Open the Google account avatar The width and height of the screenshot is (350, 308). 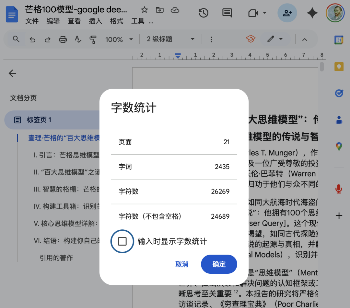coord(335,13)
